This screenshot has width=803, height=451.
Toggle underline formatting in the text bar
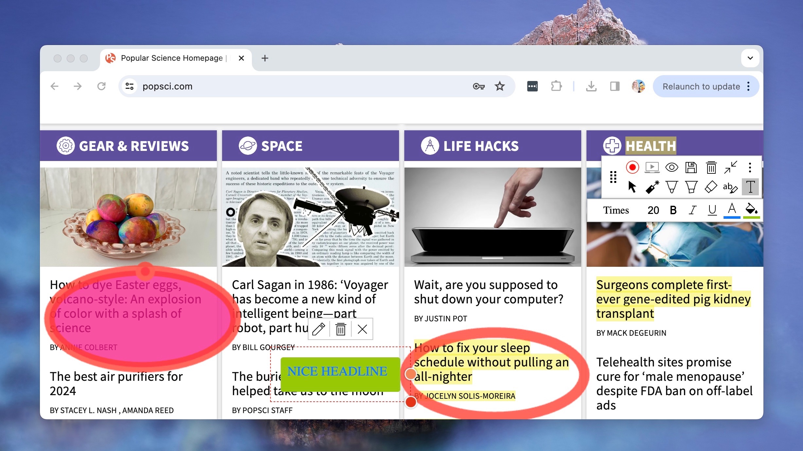point(712,210)
